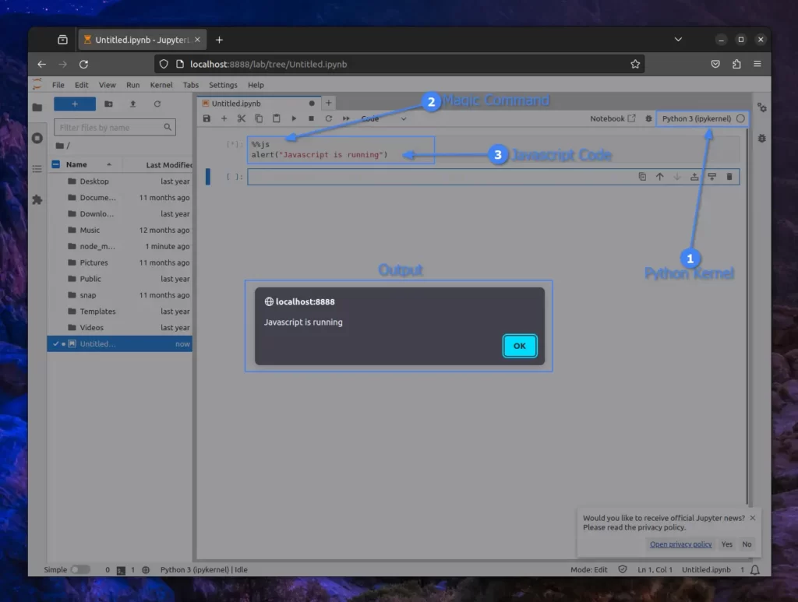Focus the Filter files by name field
The image size is (798, 602).
115,127
